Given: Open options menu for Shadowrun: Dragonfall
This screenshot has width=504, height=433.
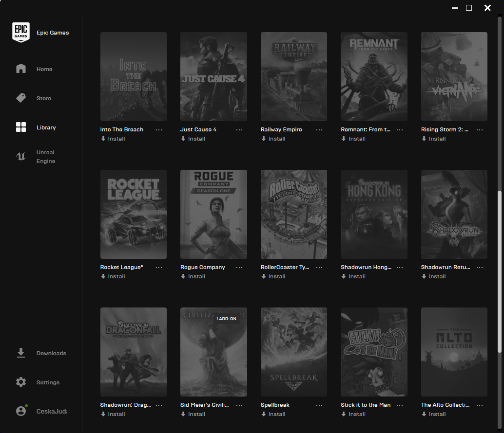Looking at the screenshot, I should point(159,405).
